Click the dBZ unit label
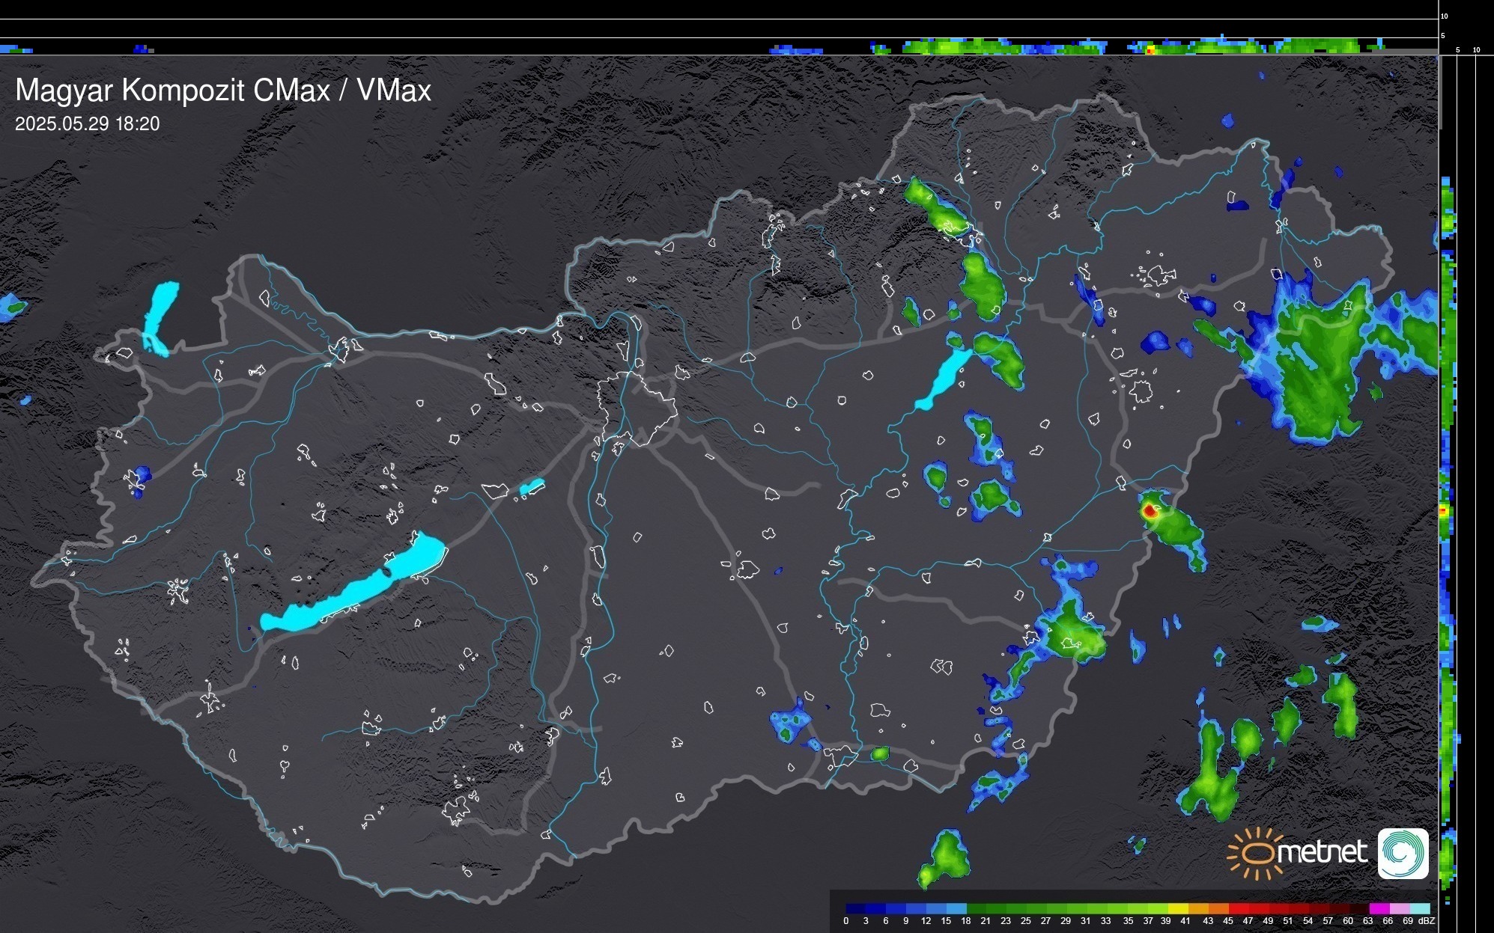 [1426, 921]
